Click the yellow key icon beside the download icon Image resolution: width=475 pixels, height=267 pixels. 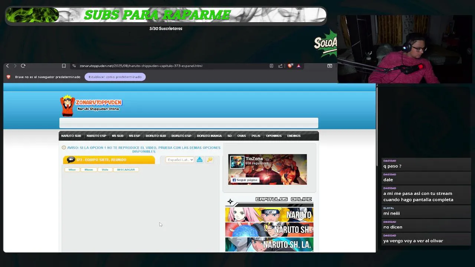(x=210, y=159)
